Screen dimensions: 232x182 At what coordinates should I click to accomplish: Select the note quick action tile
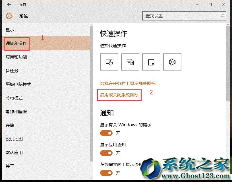tap(151, 62)
